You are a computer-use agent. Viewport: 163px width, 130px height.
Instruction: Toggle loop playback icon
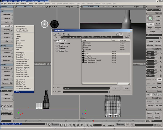pyautogui.click(x=87, y=125)
